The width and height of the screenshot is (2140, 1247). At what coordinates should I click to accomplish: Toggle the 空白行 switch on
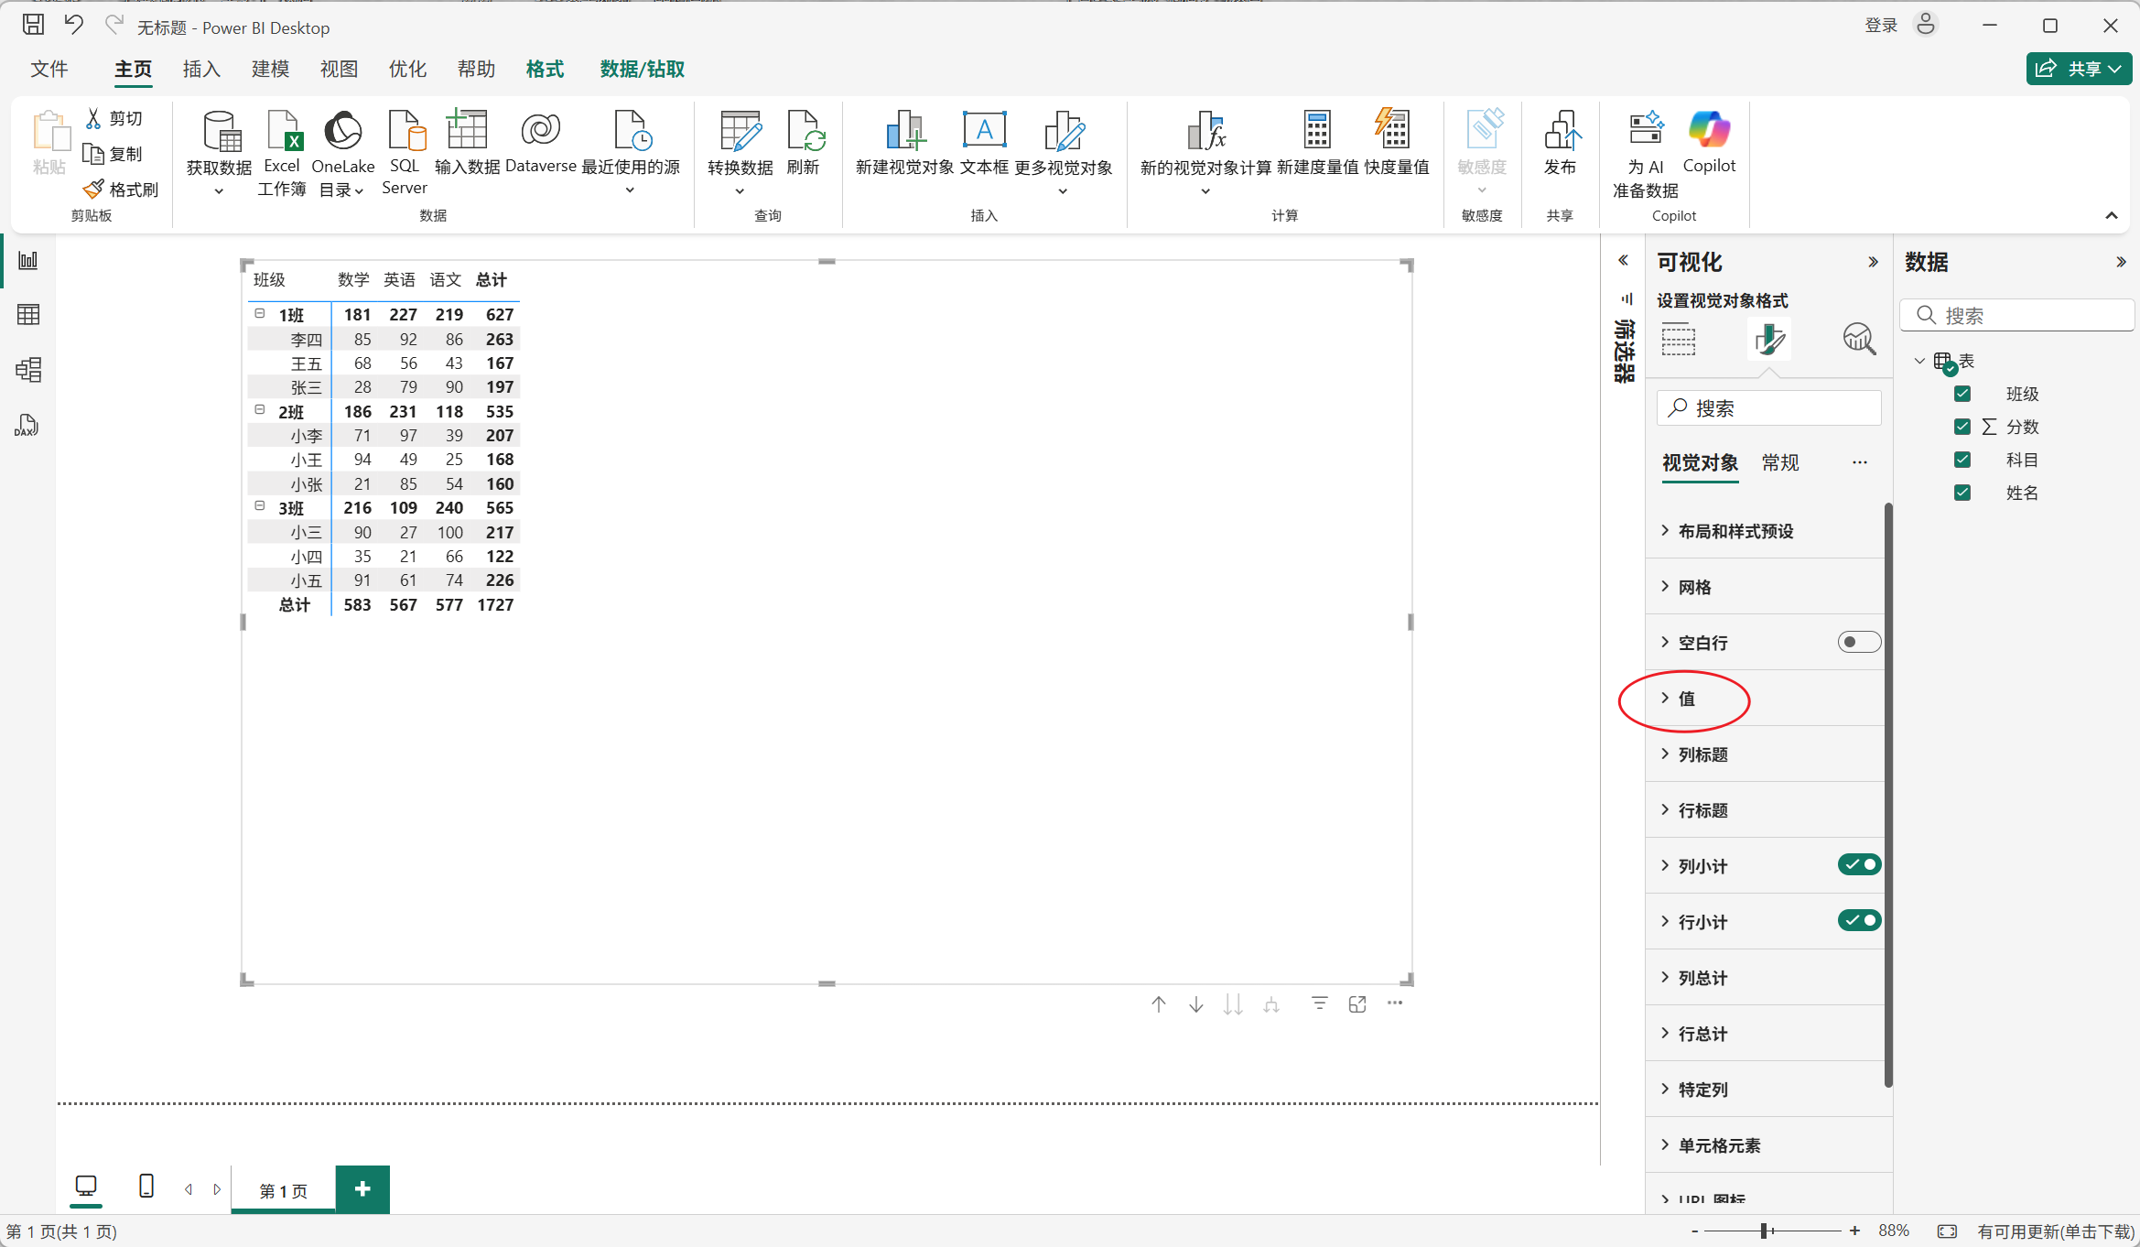[x=1858, y=642]
